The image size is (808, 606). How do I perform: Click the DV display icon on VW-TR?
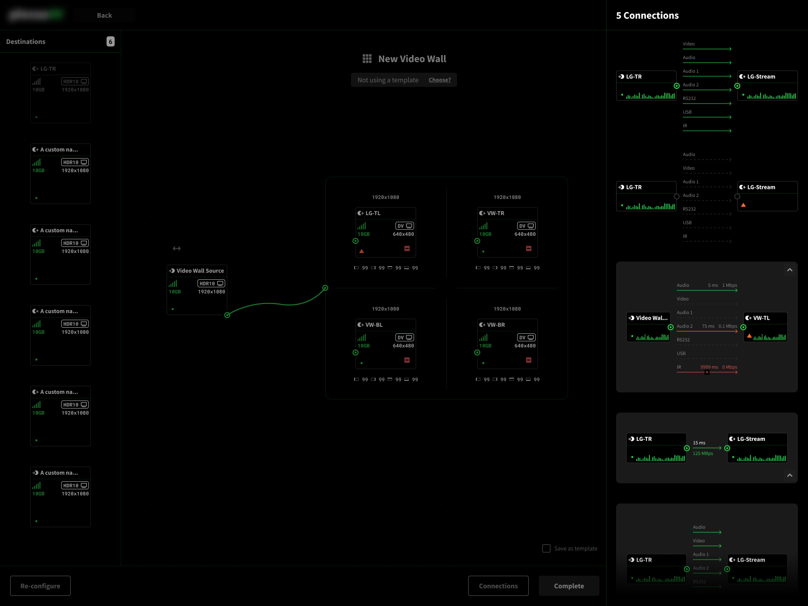point(526,226)
